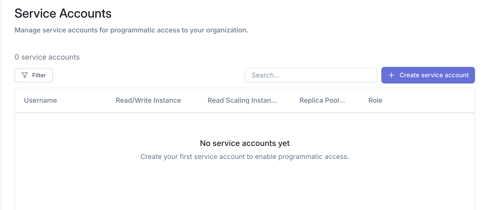The width and height of the screenshot is (488, 210).
Task: Open the Filter button
Action: 33,75
